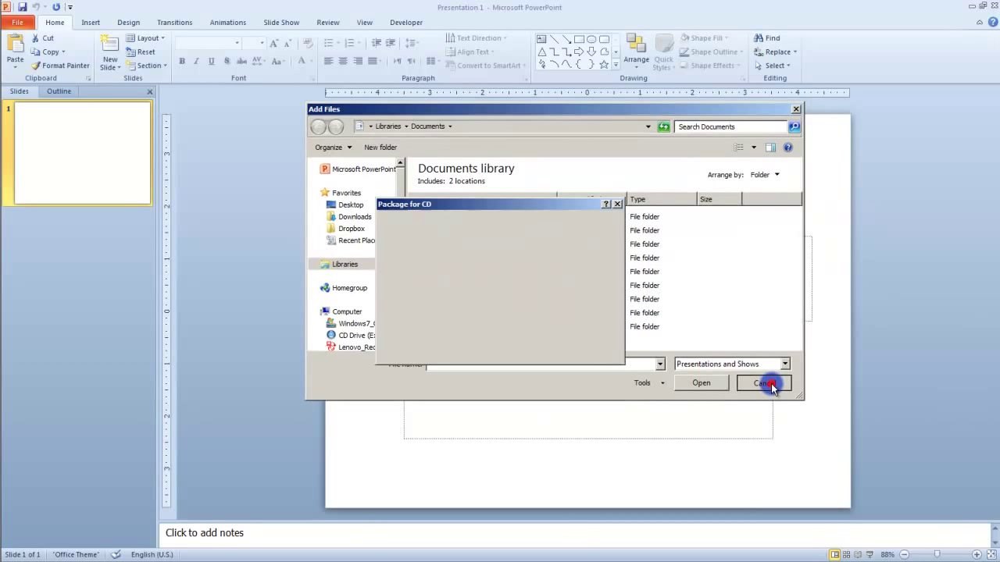Toggle Italic formatting
The image size is (1000, 562).
(196, 61)
